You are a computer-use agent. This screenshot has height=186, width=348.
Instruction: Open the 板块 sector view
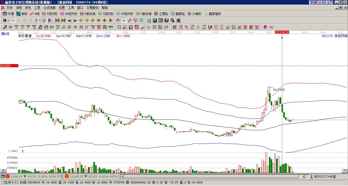pos(22,14)
